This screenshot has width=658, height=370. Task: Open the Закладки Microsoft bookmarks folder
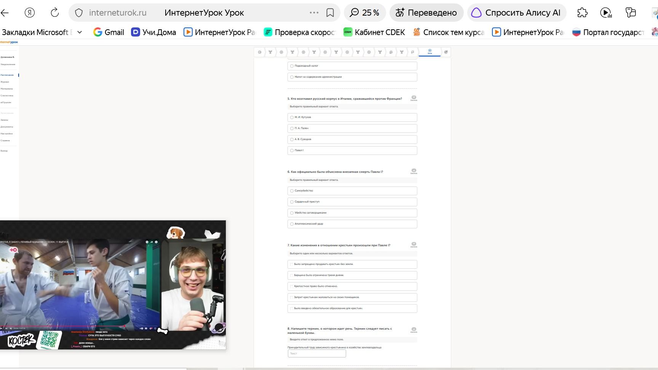(x=37, y=32)
